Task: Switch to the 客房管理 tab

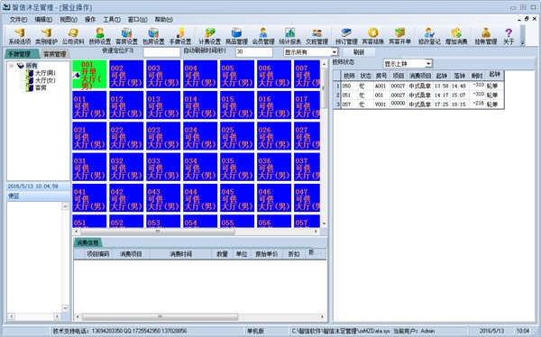Action: coord(54,54)
